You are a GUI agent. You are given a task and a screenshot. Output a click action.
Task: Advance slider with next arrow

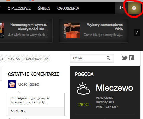point(137,32)
